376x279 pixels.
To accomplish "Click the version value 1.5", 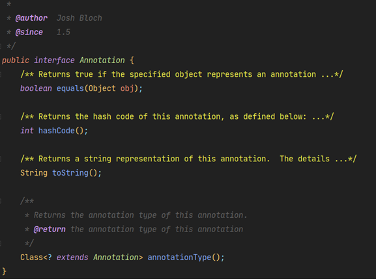I will (64, 33).
